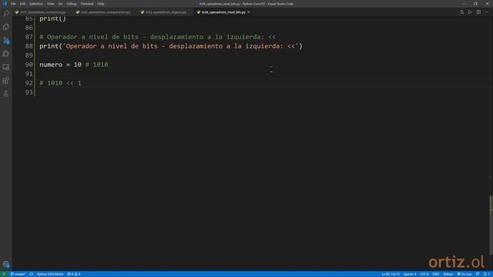This screenshot has width=493, height=277.
Task: Select the 6.04_operadores_nivel_bits.py tab
Action: 223,12
